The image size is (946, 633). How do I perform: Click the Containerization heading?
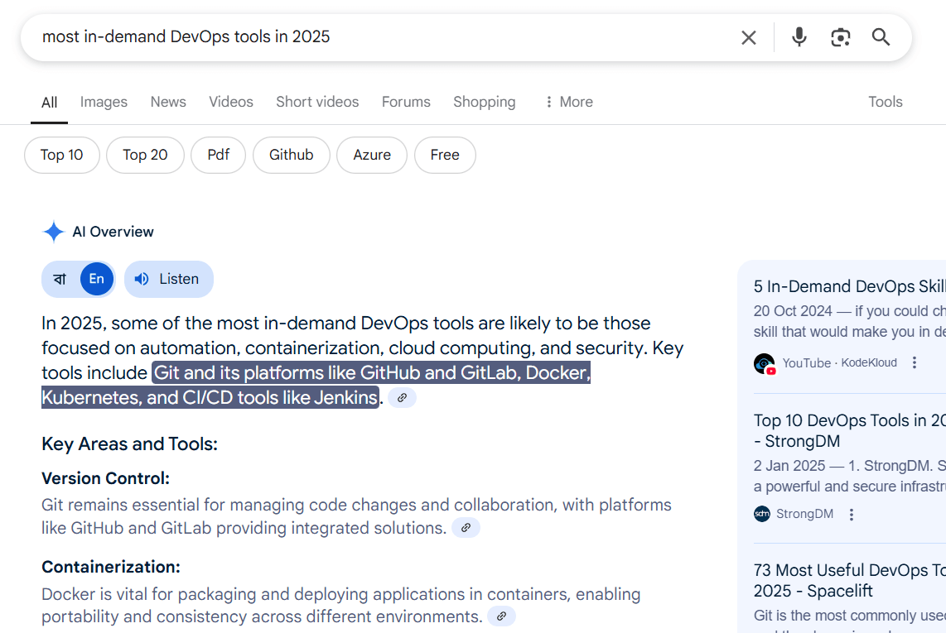[x=111, y=567]
